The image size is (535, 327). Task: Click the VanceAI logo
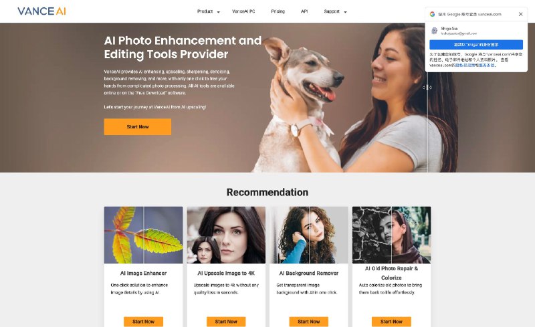pos(41,11)
